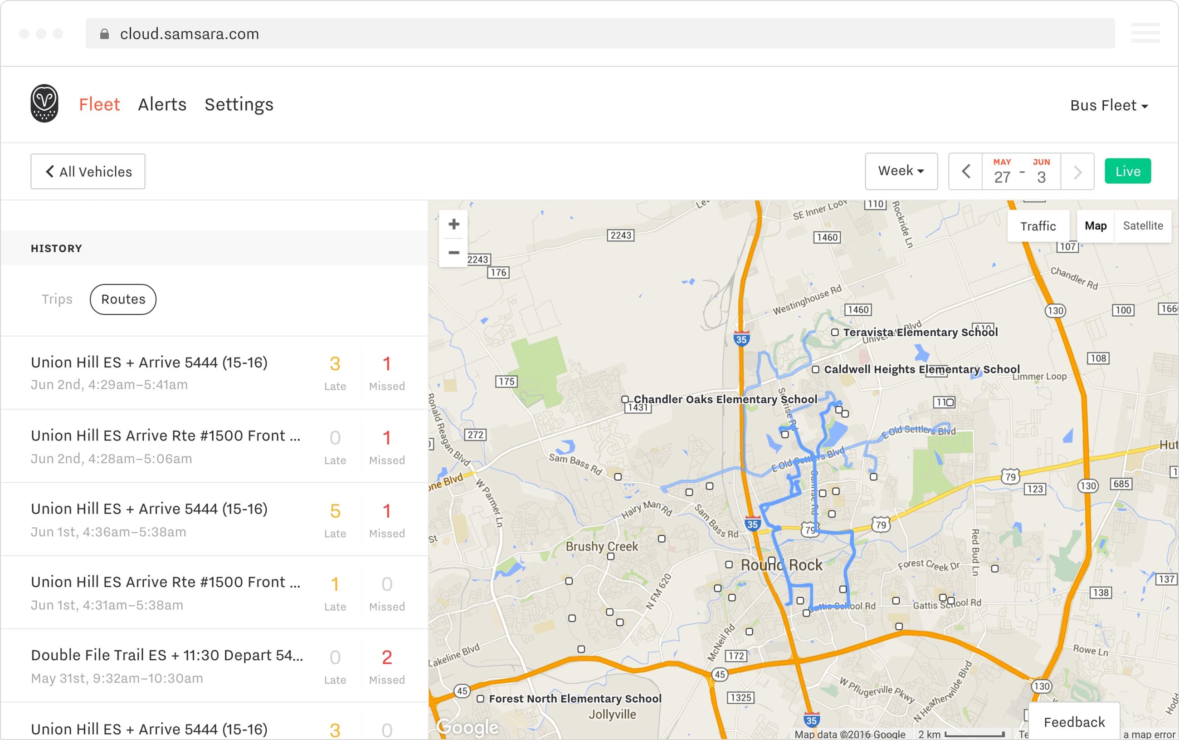Viewport: 1179px width, 740px height.
Task: Open the Alerts tab
Action: pyautogui.click(x=162, y=104)
